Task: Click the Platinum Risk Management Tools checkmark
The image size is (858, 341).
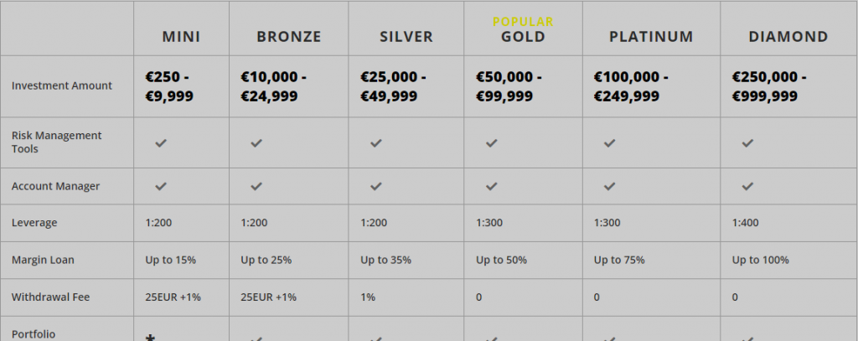Action: click(610, 143)
